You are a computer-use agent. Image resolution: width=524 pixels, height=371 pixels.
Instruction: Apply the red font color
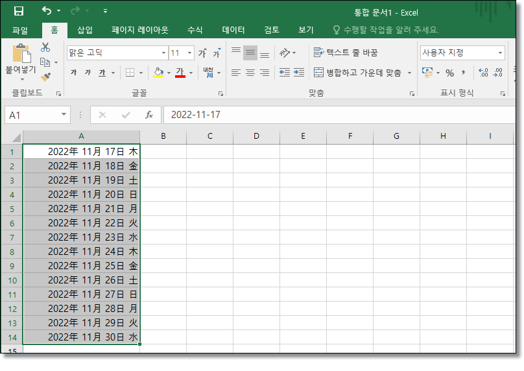coord(180,72)
